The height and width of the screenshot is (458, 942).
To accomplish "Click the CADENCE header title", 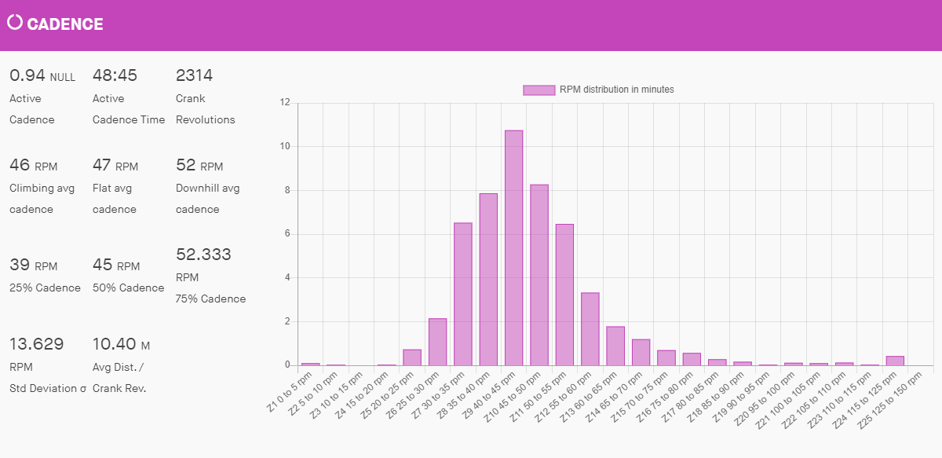I will tap(65, 24).
